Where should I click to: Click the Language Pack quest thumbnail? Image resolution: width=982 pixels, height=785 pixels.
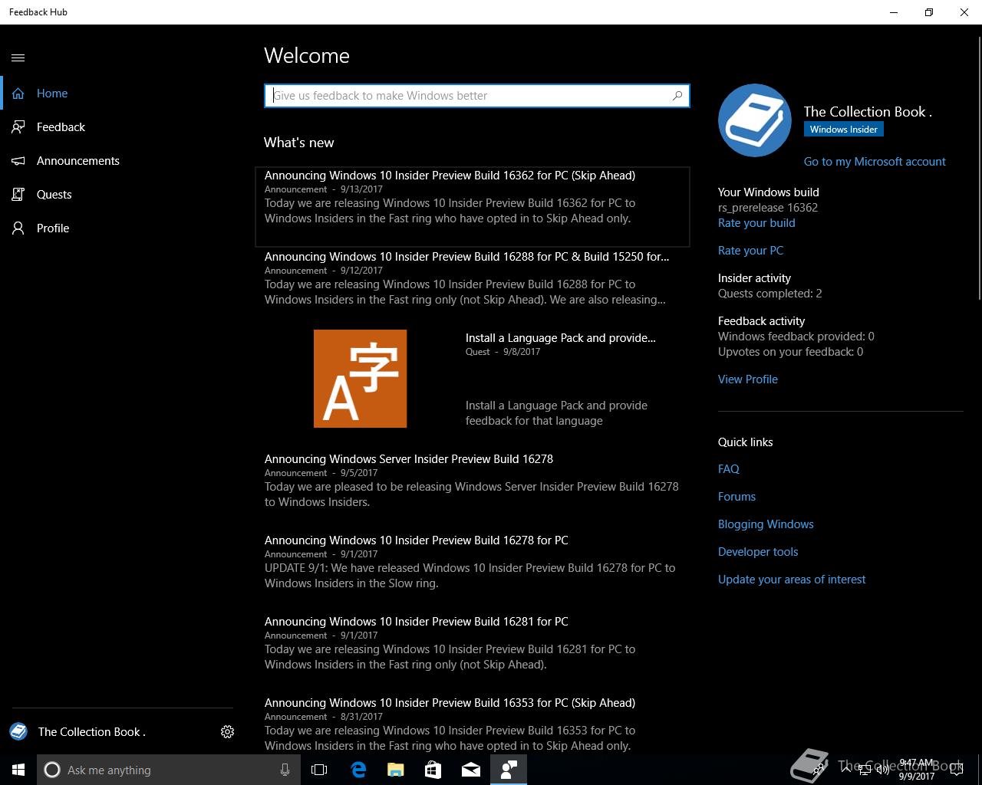(x=360, y=379)
